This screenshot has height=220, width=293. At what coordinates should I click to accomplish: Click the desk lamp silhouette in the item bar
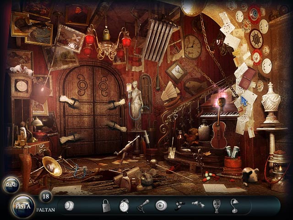coord(235,205)
